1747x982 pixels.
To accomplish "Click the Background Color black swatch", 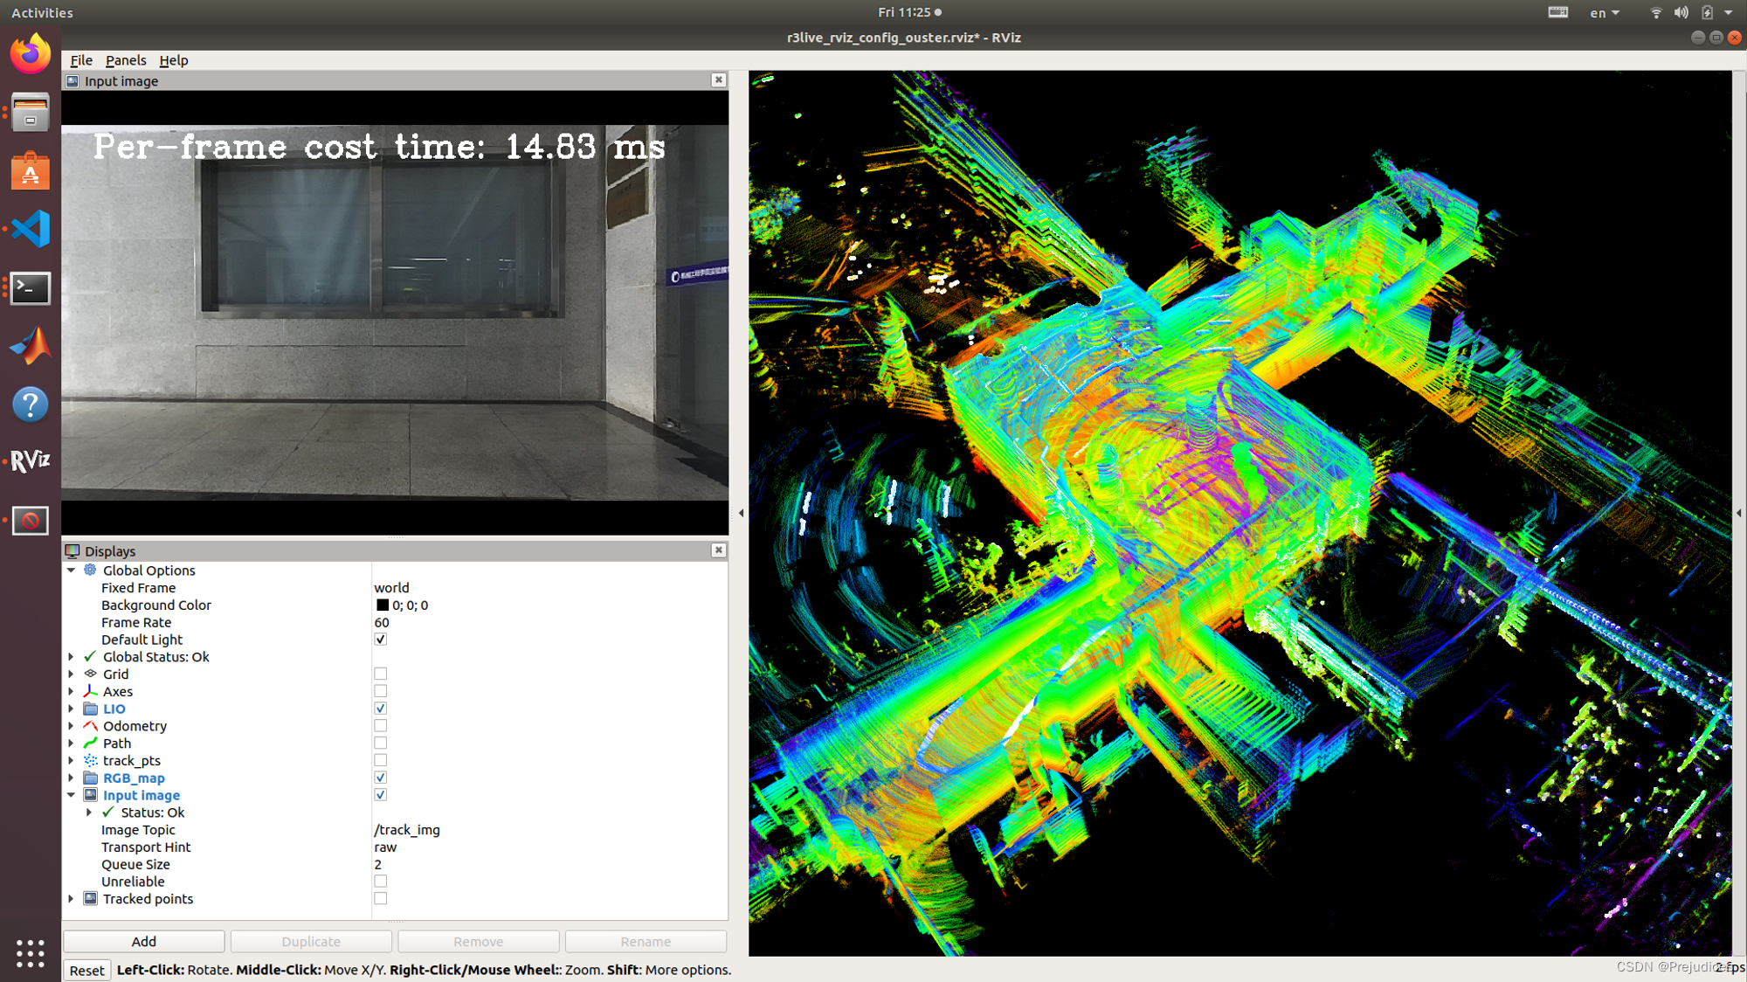I will pos(383,605).
